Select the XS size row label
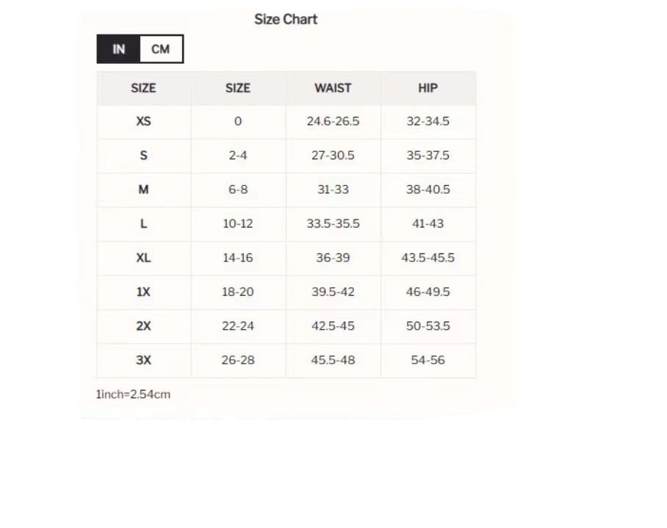The image size is (667, 528). coord(143,121)
